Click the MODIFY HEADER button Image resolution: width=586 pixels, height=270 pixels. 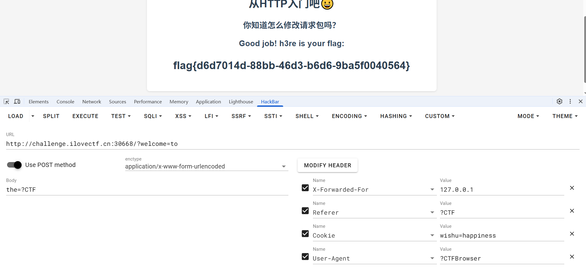(327, 165)
